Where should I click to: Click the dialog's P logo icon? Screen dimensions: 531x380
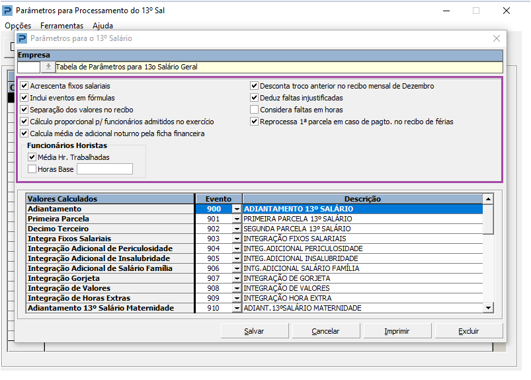22,39
